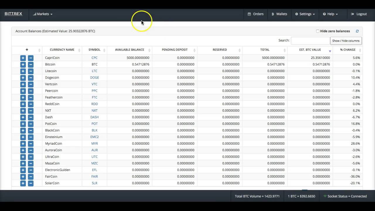Click the minus icon in the Dash row
The height and width of the screenshot is (211, 375).
(x=30, y=117)
